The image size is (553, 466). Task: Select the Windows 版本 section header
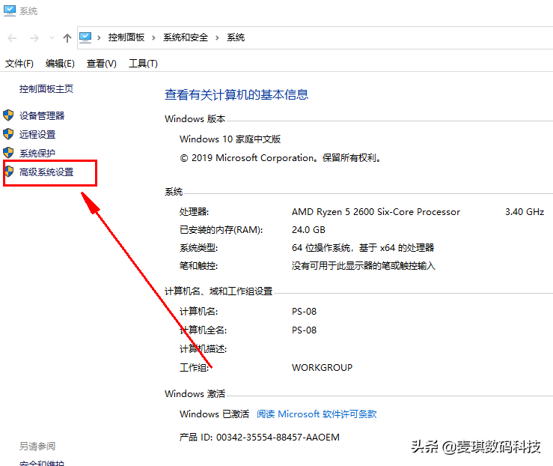point(195,119)
